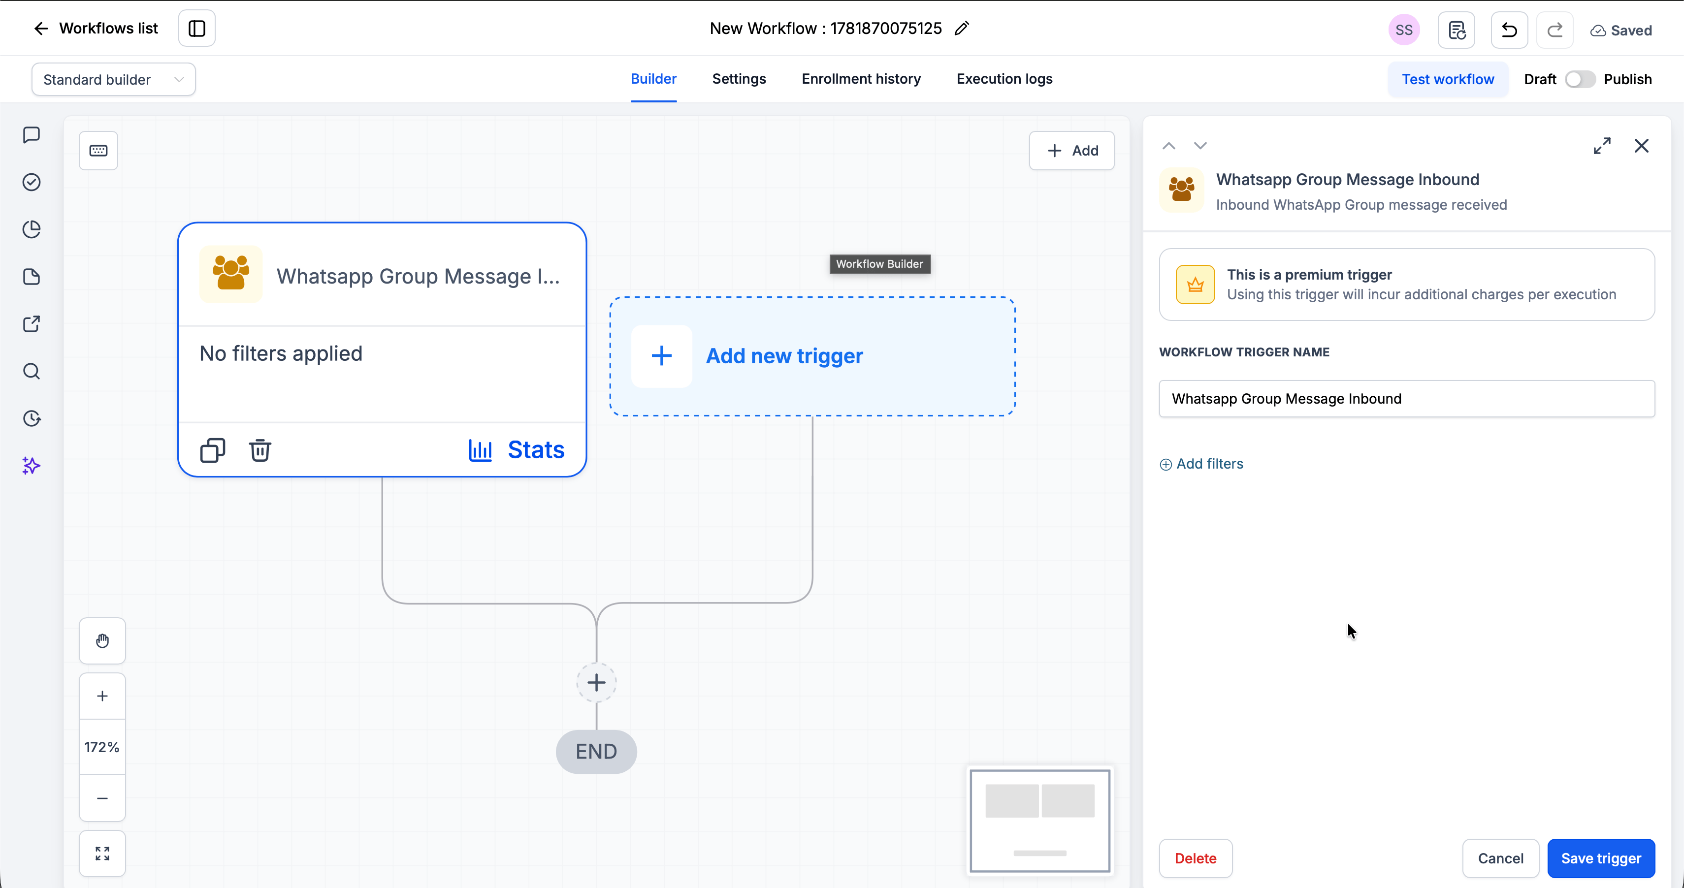Duplicate the Whatsapp Group Message trigger
This screenshot has width=1684, height=888.
(x=212, y=450)
